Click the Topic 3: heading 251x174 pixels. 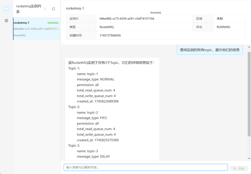[74, 146]
